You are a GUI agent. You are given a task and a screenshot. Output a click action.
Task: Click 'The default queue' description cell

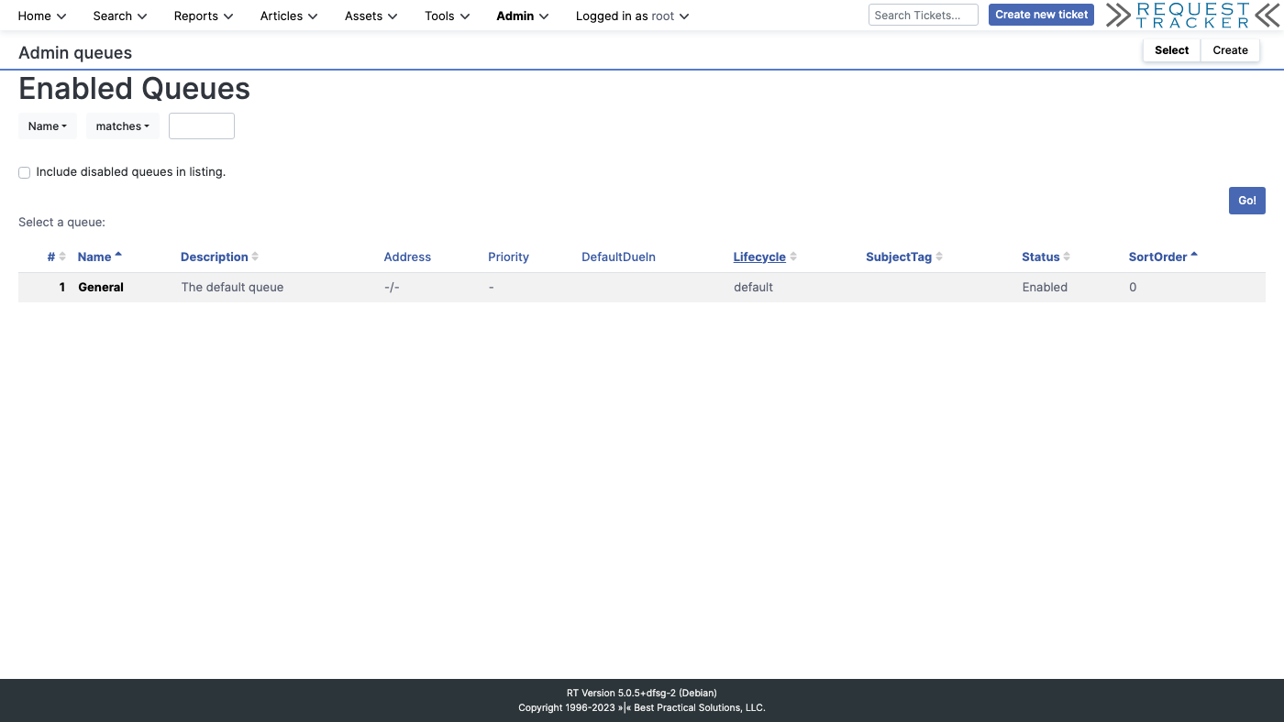(x=232, y=287)
